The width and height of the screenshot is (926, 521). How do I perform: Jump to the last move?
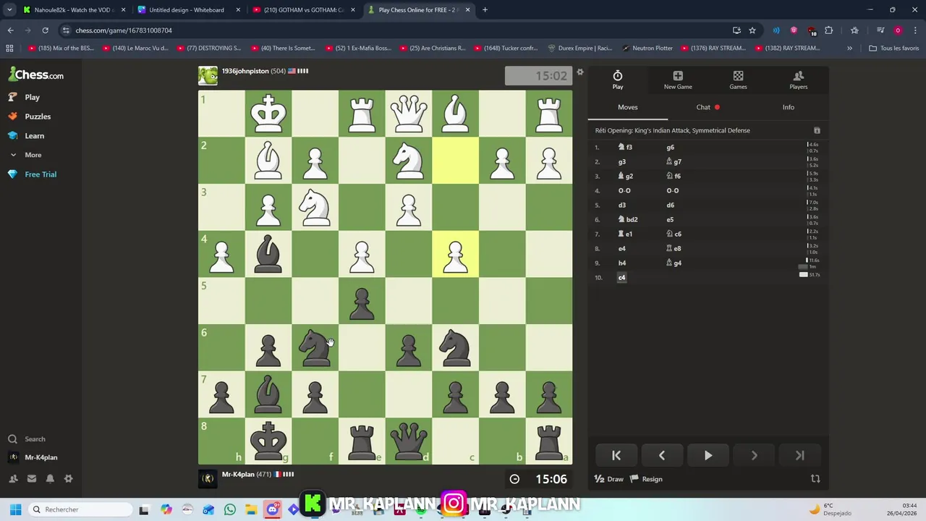(x=800, y=455)
